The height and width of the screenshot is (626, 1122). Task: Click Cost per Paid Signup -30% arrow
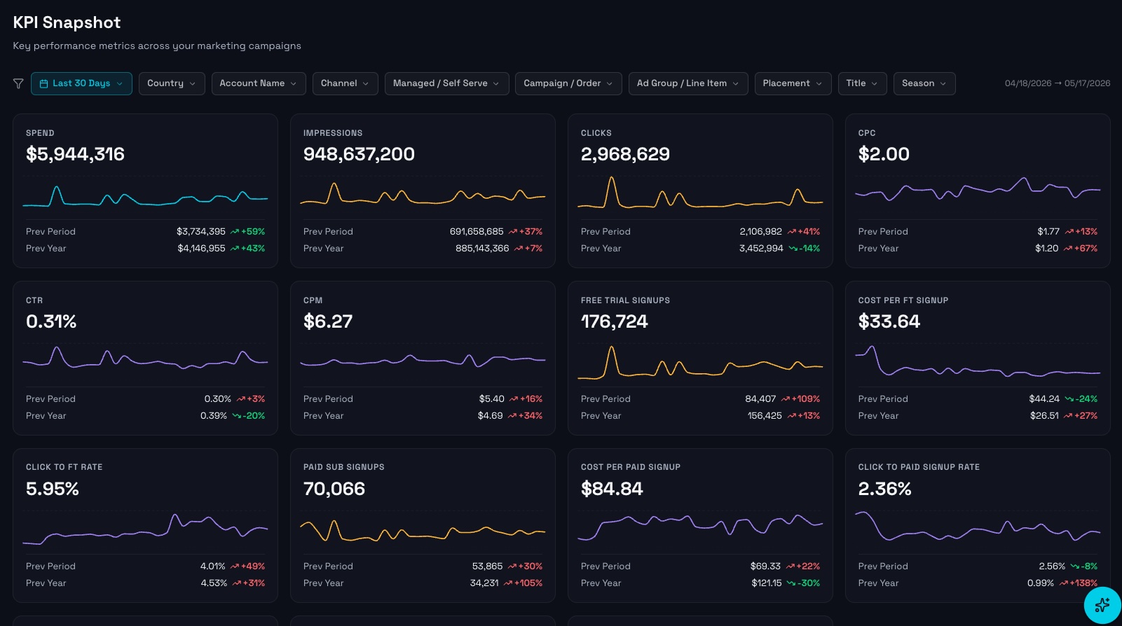[791, 583]
